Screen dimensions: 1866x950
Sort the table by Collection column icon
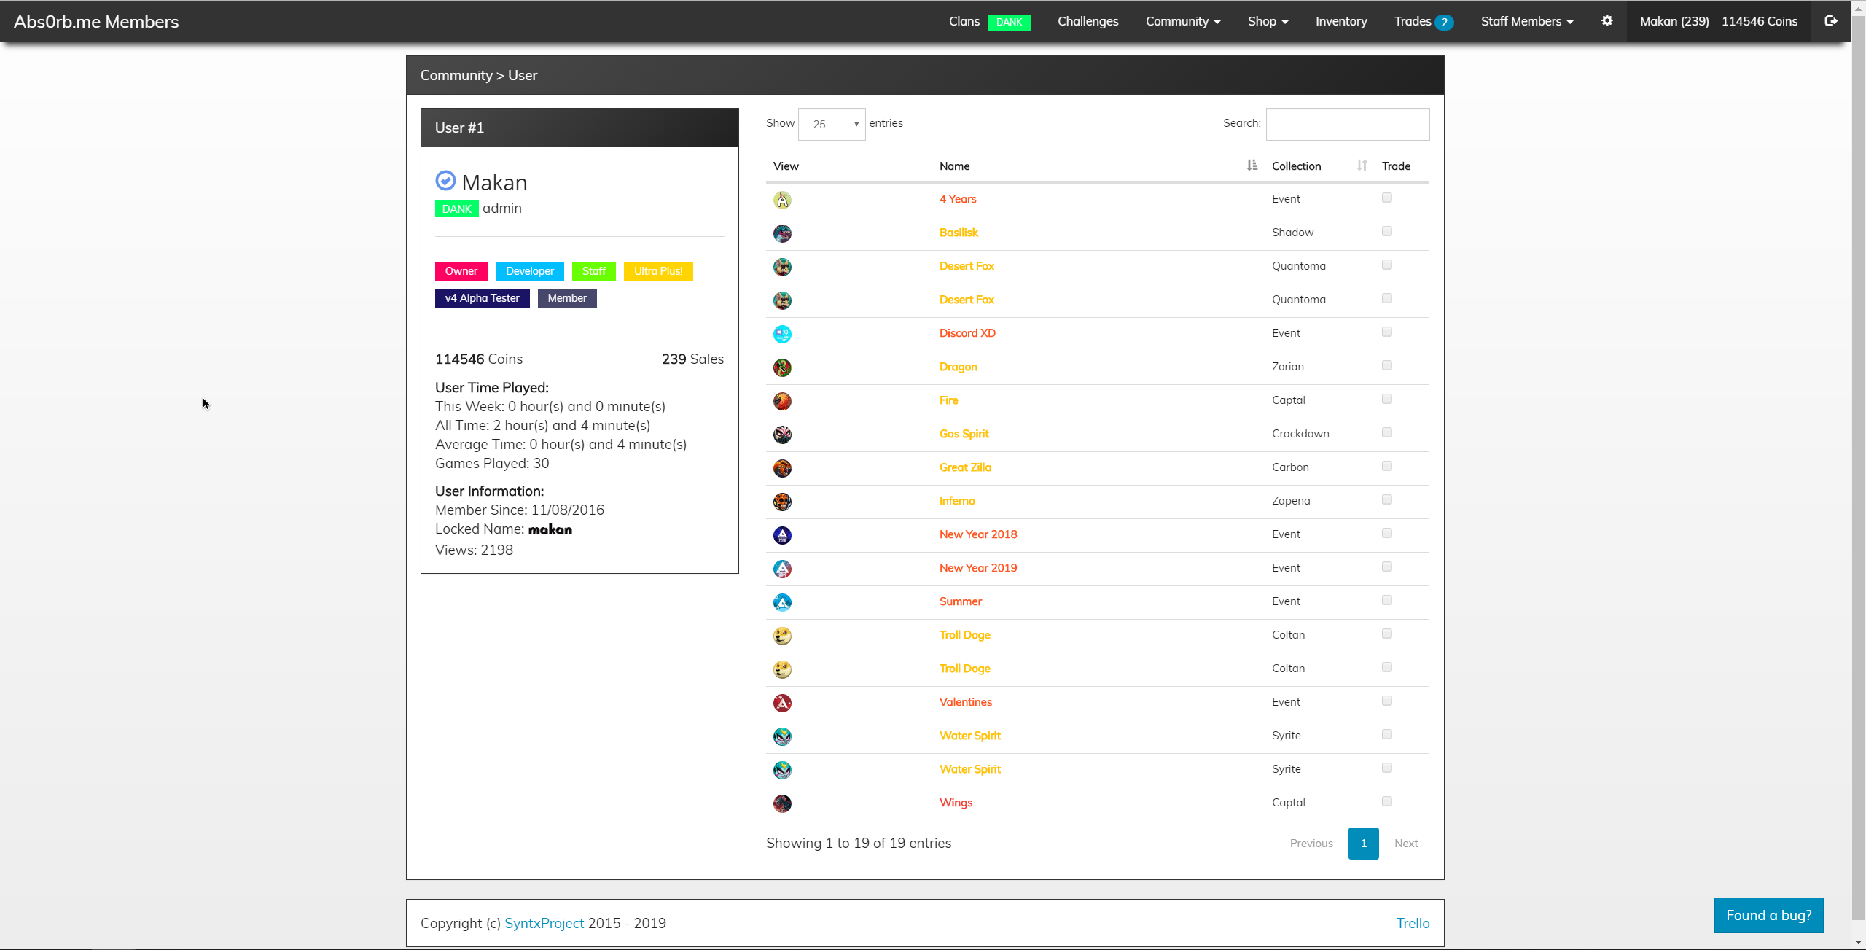coord(1362,166)
